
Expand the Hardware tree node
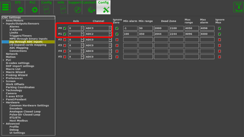(x=4, y=103)
